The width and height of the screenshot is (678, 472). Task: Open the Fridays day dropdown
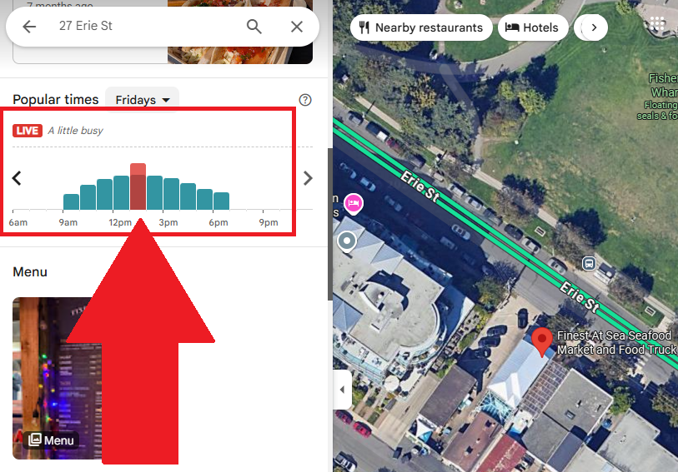point(143,100)
